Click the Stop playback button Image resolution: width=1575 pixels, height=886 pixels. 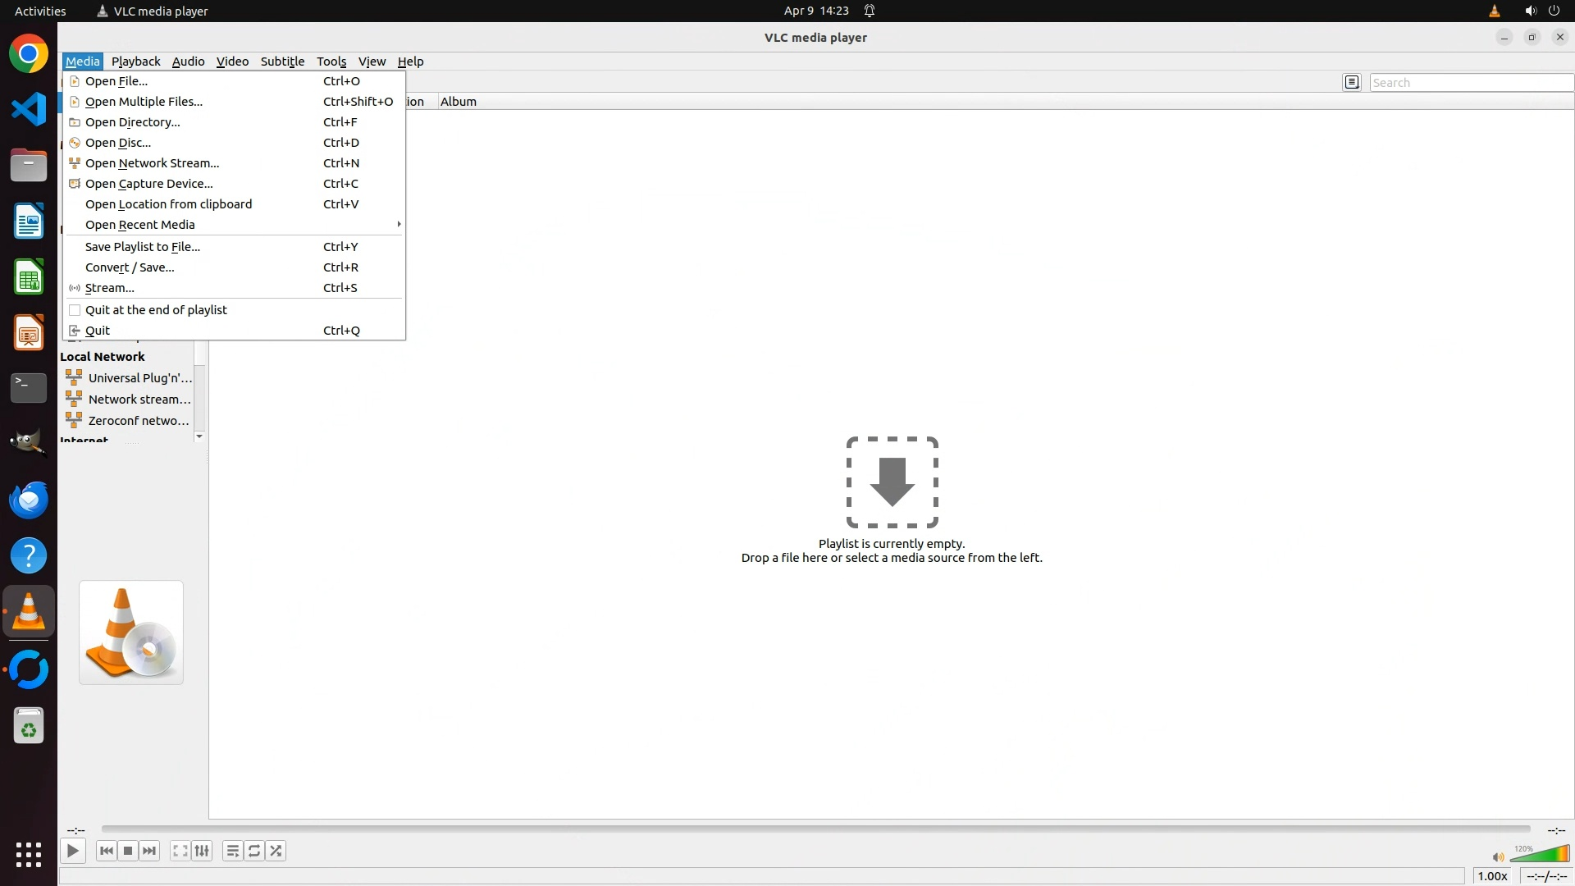click(x=128, y=851)
